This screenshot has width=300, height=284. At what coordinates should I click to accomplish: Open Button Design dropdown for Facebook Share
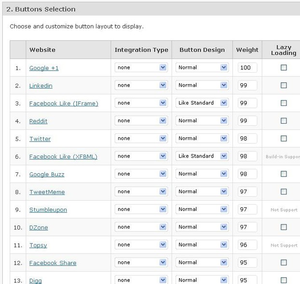click(202, 262)
